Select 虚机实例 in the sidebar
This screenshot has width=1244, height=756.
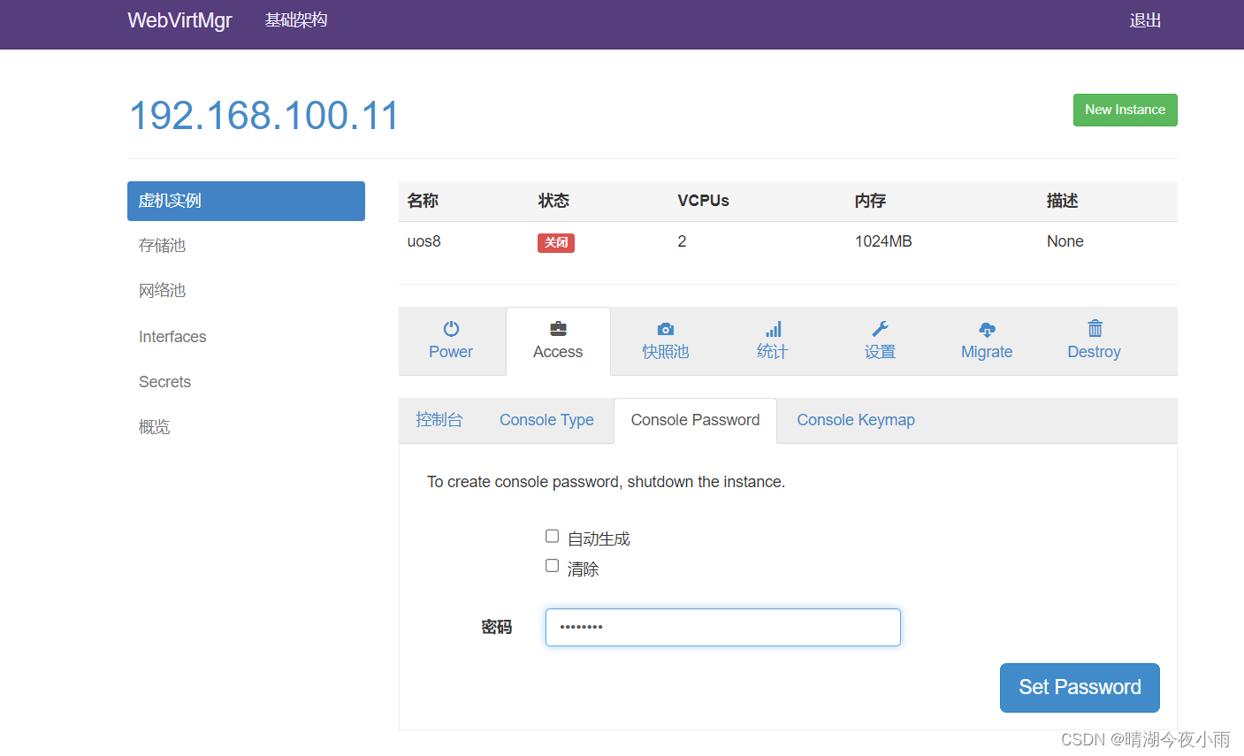point(246,201)
